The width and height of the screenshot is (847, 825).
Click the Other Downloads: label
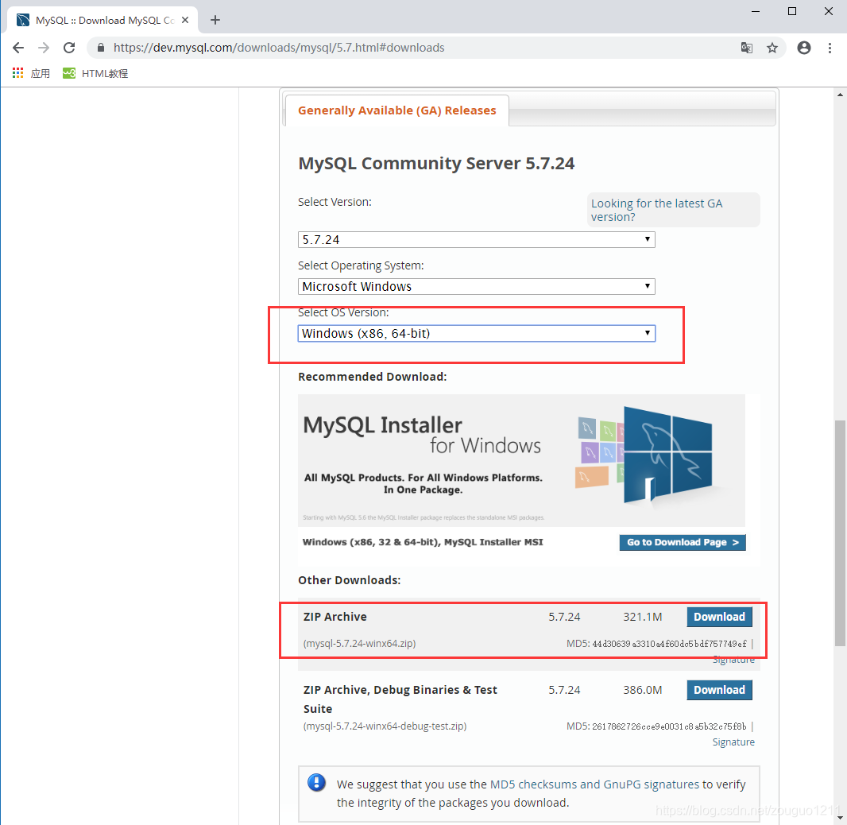350,580
